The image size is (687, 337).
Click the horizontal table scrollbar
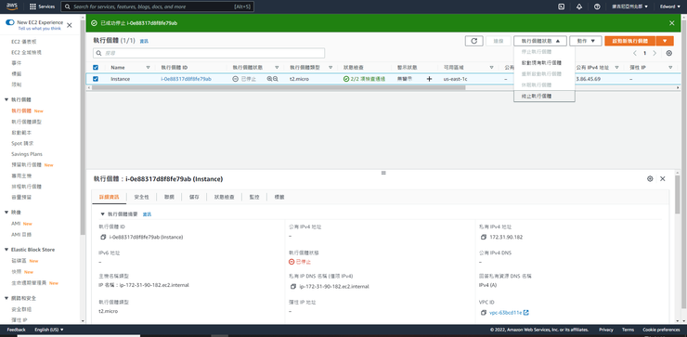pos(278,87)
